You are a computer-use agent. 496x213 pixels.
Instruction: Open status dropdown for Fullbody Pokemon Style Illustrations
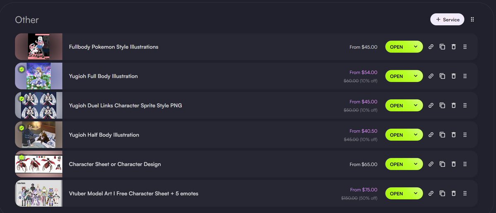click(x=404, y=47)
